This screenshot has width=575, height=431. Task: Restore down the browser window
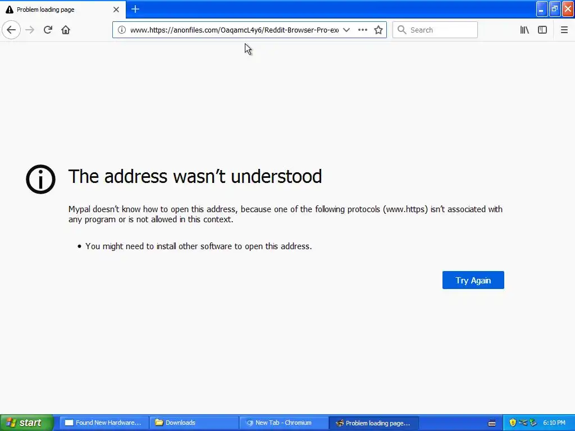point(555,9)
